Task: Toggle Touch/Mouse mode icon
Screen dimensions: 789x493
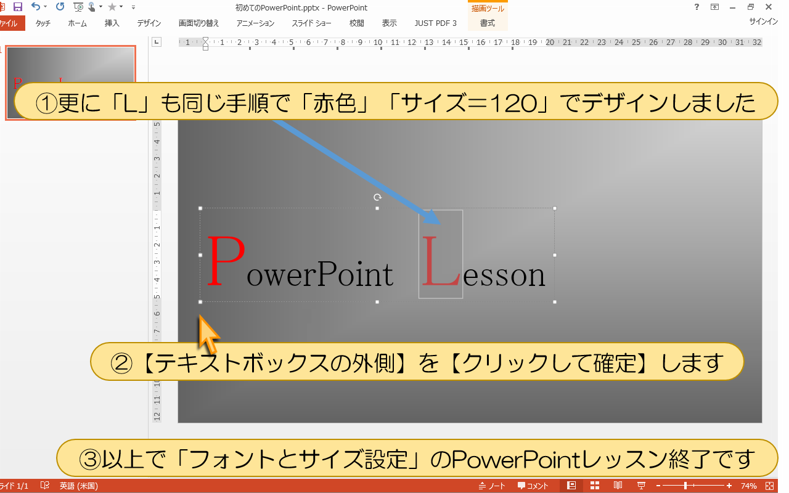Action: point(91,7)
